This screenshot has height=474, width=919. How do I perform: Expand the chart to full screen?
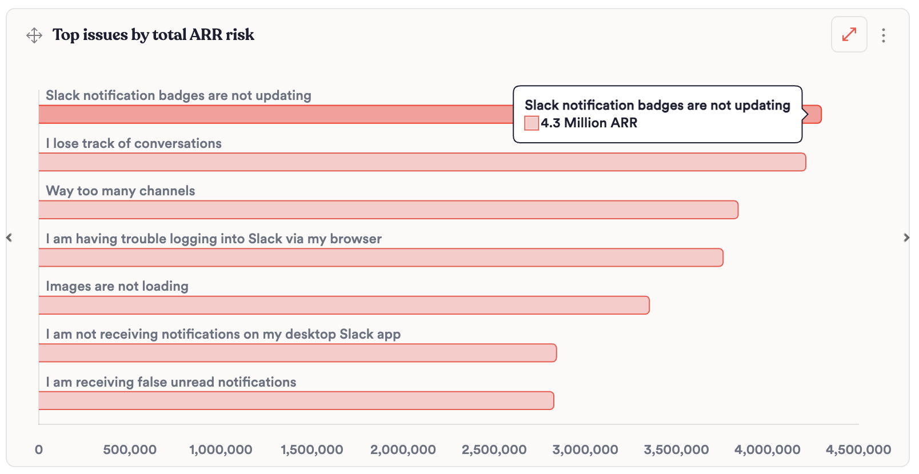tap(849, 35)
